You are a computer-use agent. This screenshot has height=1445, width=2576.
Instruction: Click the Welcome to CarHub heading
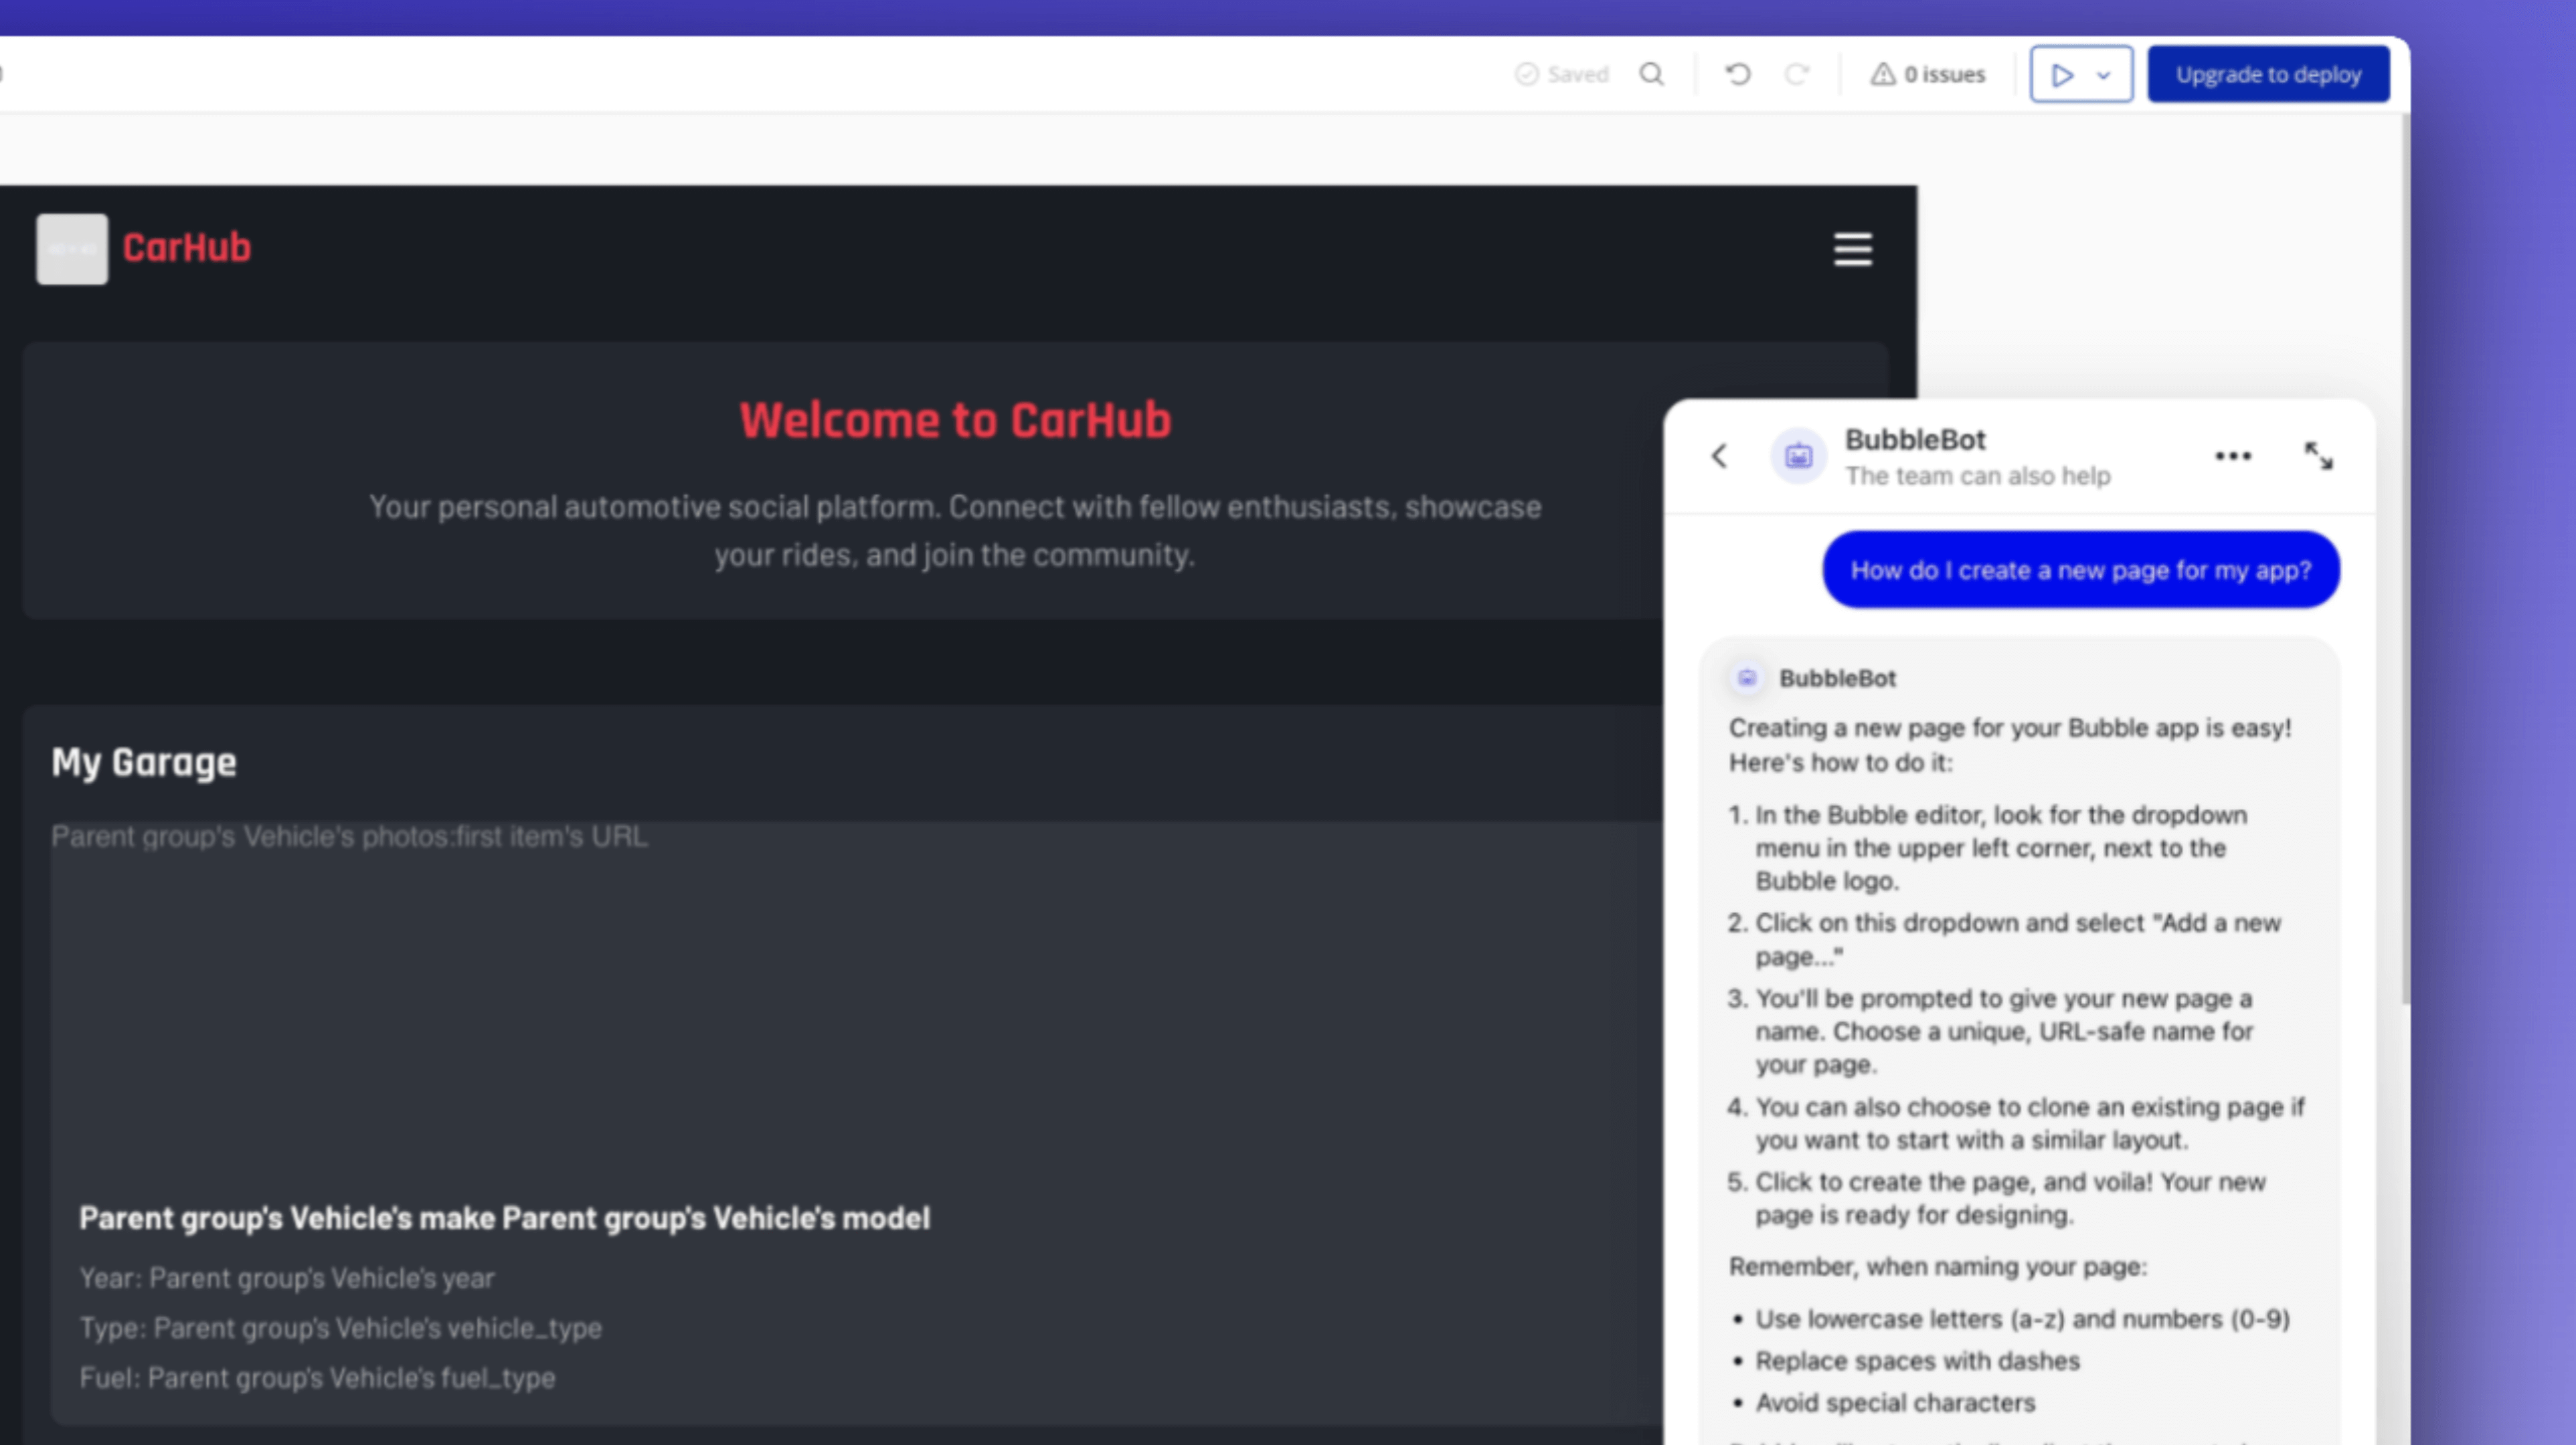click(x=955, y=419)
